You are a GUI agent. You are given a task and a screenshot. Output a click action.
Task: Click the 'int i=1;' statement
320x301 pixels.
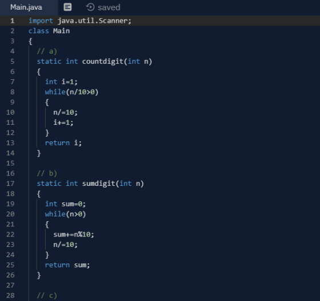point(61,82)
